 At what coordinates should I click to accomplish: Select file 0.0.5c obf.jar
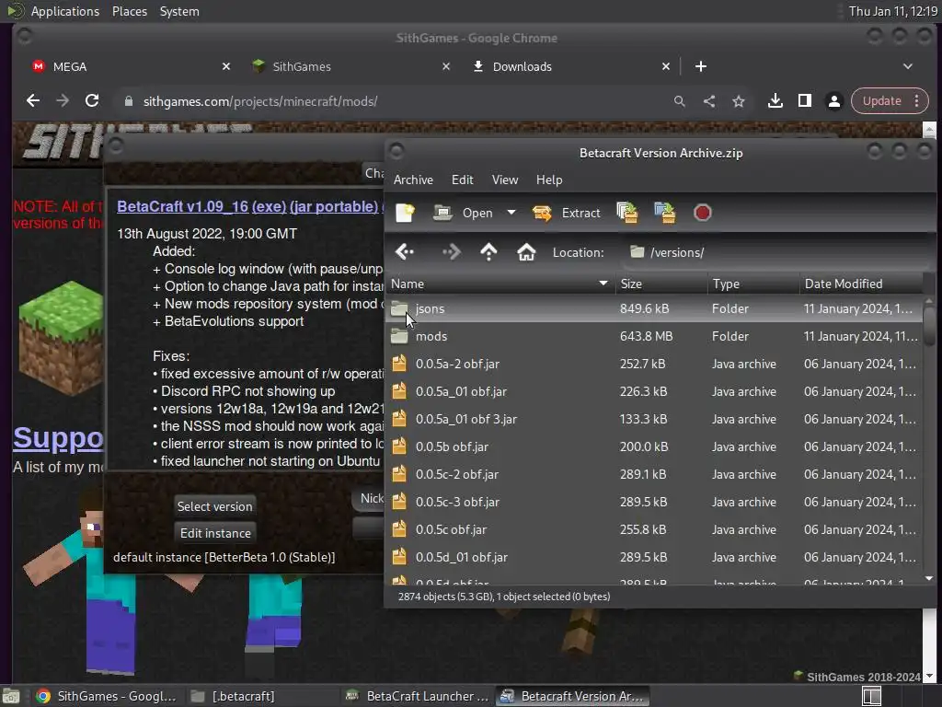click(654, 529)
